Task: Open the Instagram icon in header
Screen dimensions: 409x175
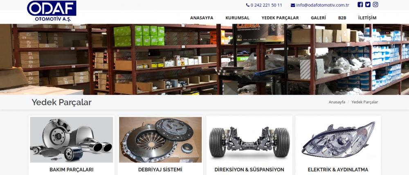Action: 375,4
